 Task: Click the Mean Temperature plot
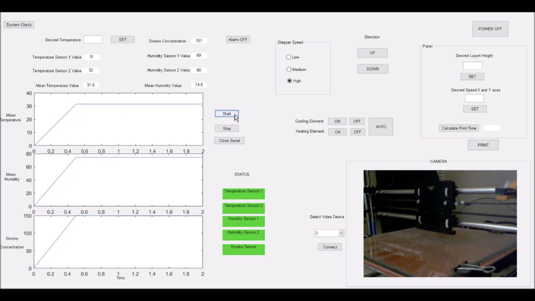pos(118,119)
